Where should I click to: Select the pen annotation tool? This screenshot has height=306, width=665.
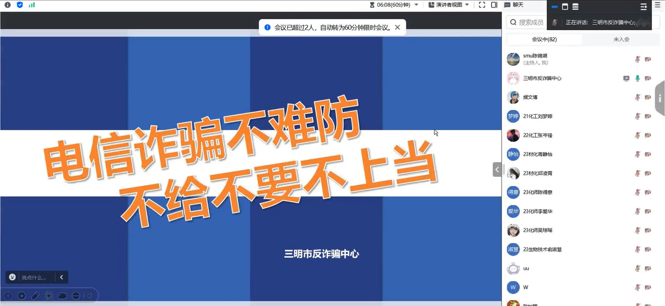(x=35, y=296)
